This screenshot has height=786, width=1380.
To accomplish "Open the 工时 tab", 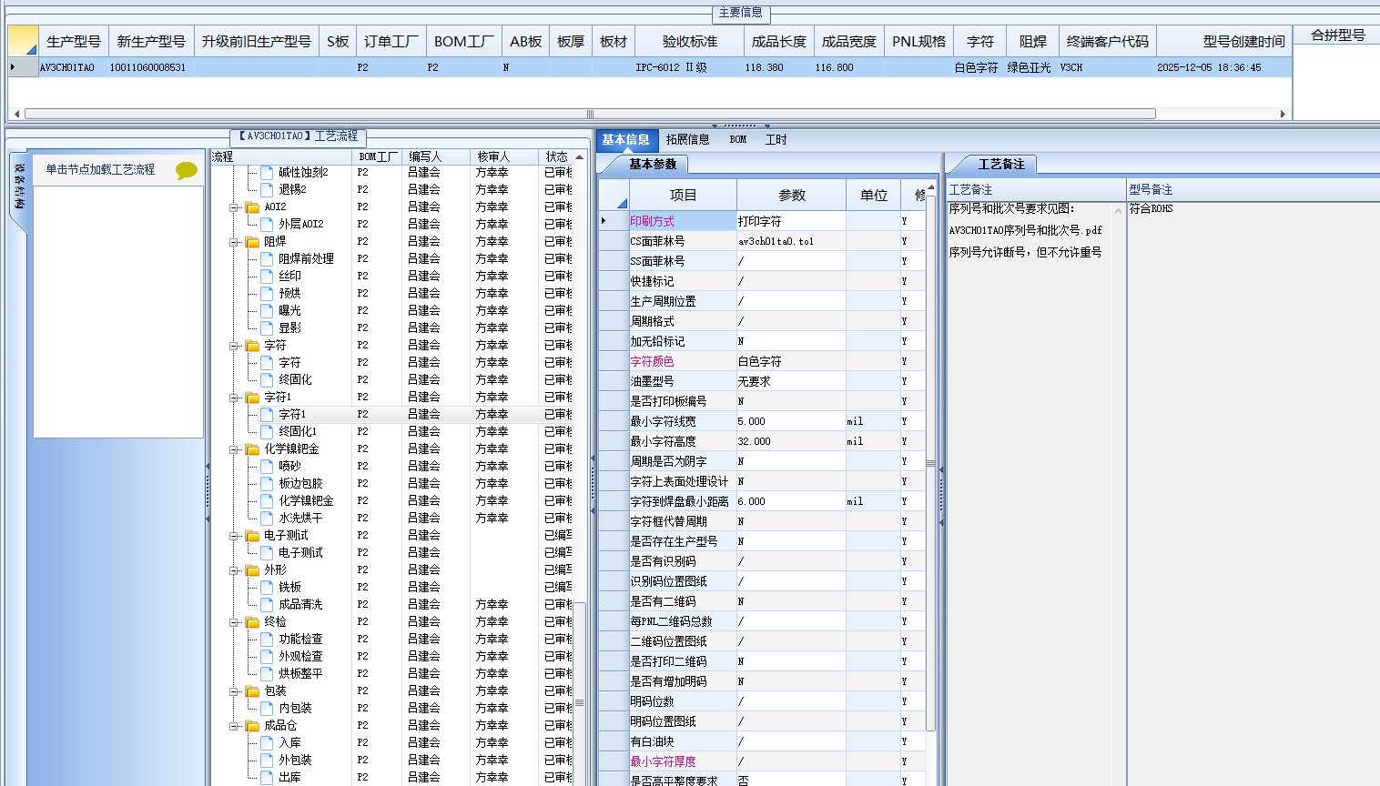I will pyautogui.click(x=776, y=139).
